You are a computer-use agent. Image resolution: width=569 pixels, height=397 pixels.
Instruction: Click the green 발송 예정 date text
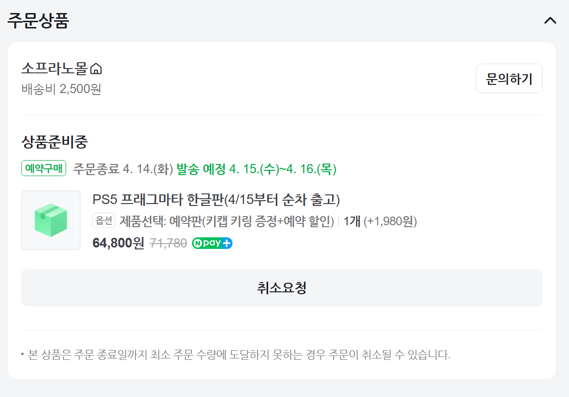click(x=256, y=169)
